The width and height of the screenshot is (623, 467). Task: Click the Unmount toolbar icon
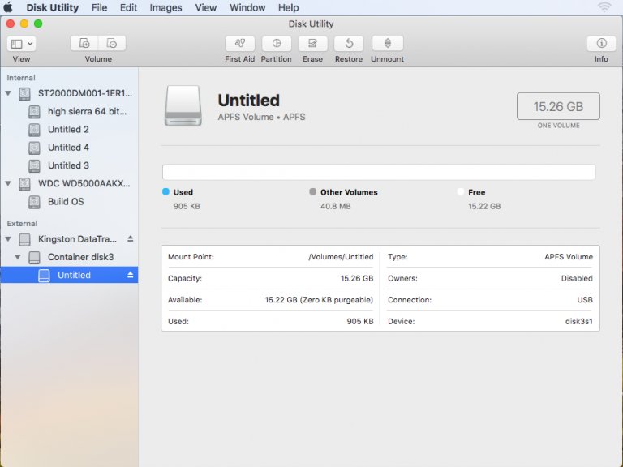pyautogui.click(x=388, y=43)
